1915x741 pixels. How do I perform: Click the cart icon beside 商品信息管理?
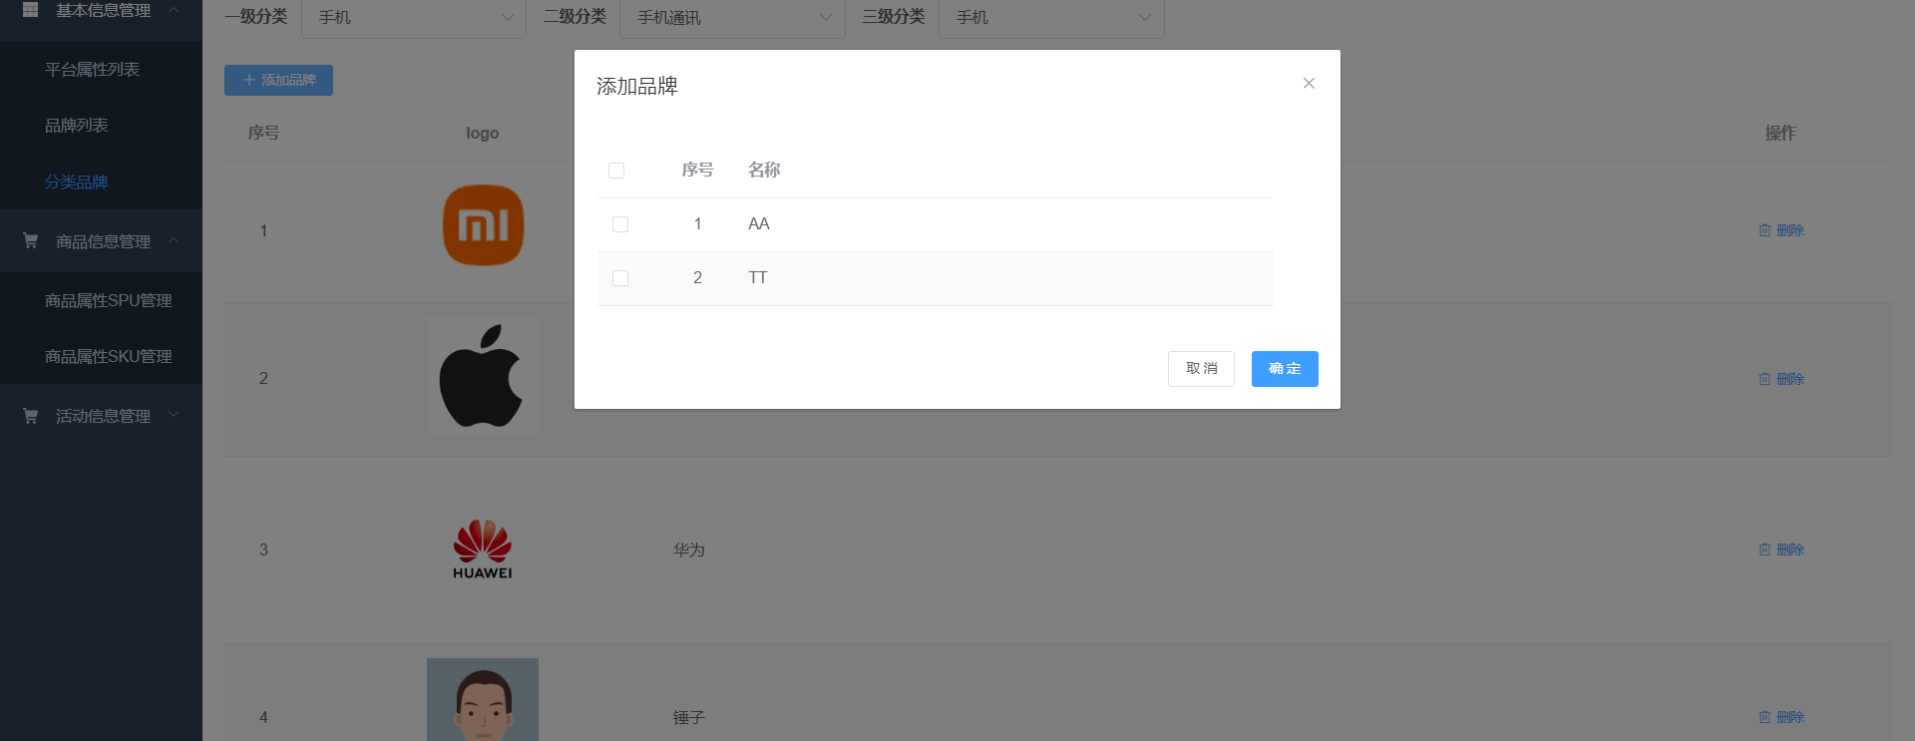30,241
